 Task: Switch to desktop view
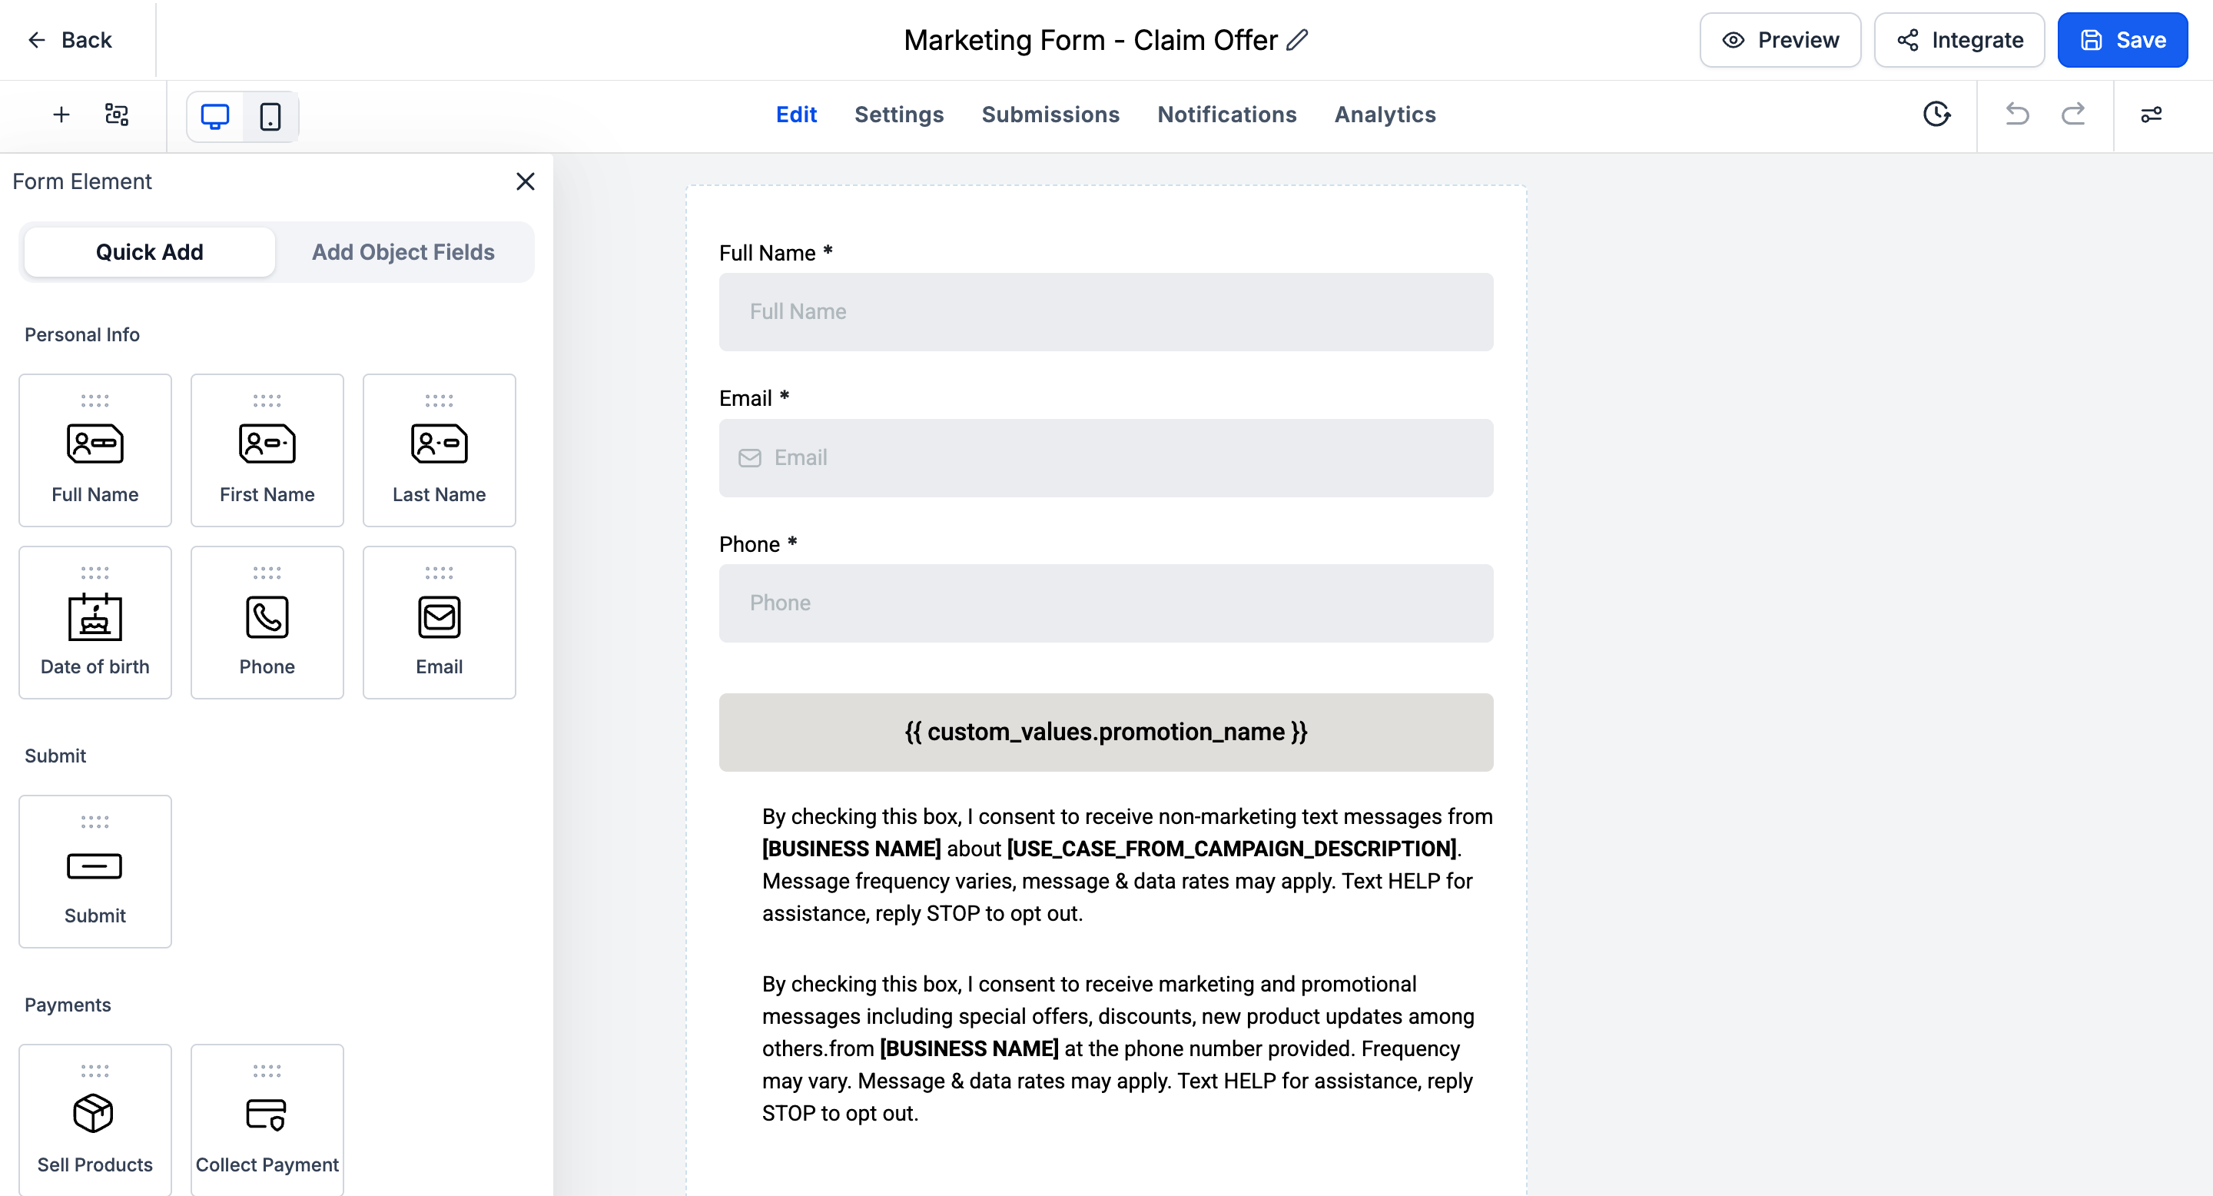click(215, 116)
